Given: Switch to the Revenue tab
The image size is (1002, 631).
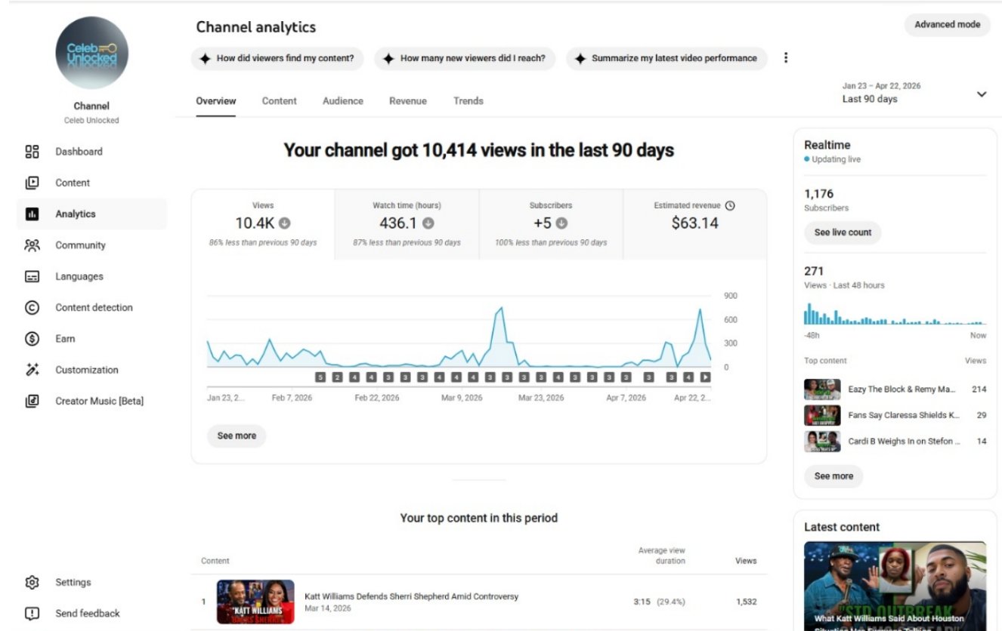Looking at the screenshot, I should 407,101.
